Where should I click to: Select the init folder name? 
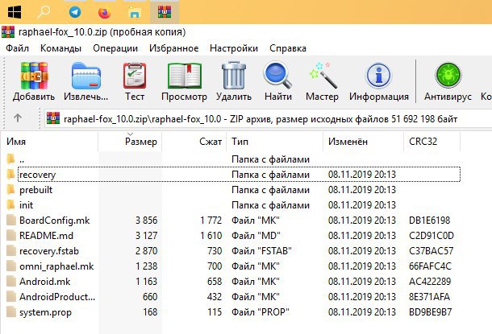(26, 205)
